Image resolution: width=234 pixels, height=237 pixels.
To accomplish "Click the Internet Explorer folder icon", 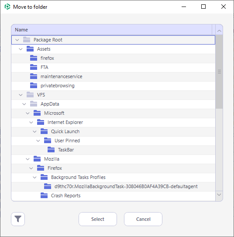I will click(41, 122).
